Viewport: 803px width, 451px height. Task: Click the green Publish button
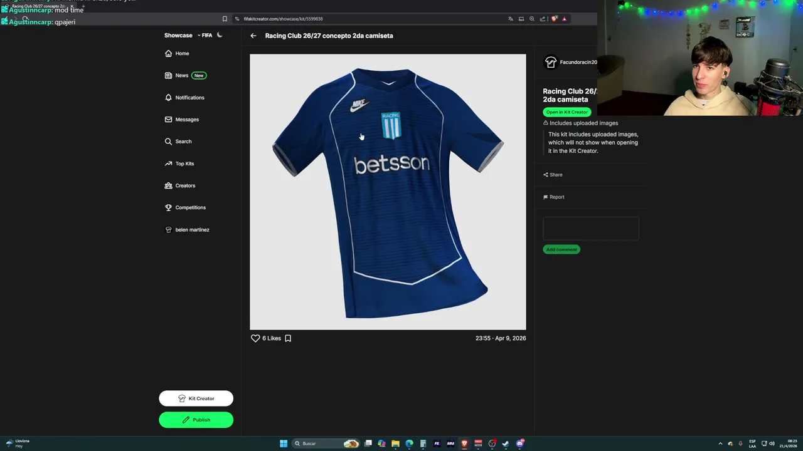point(196,420)
